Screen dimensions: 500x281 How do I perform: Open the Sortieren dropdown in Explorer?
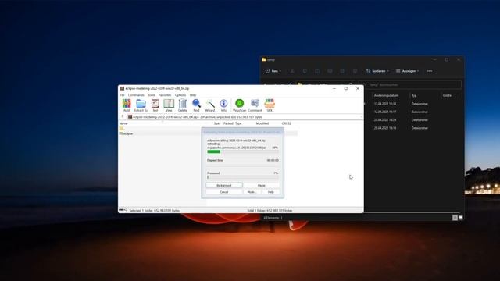tap(377, 71)
